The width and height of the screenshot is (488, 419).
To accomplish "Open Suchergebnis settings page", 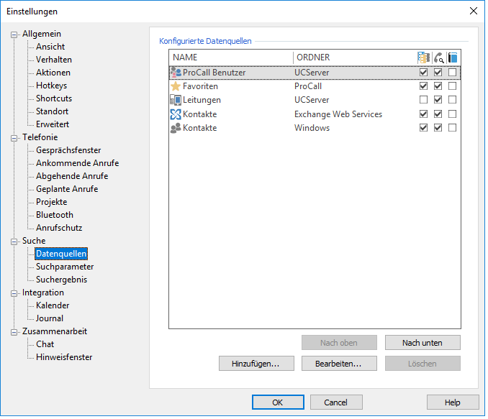I will [61, 280].
